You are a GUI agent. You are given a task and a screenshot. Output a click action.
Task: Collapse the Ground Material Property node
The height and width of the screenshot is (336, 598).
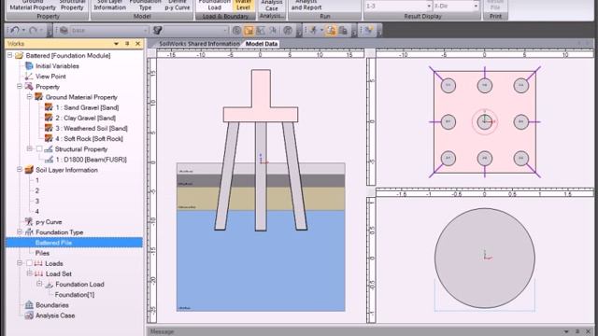[29, 97]
